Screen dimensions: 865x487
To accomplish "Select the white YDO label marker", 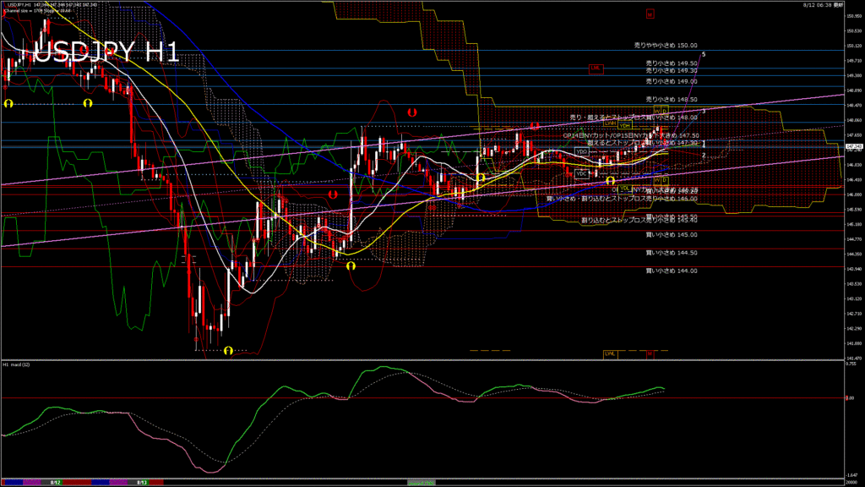I will [581, 151].
